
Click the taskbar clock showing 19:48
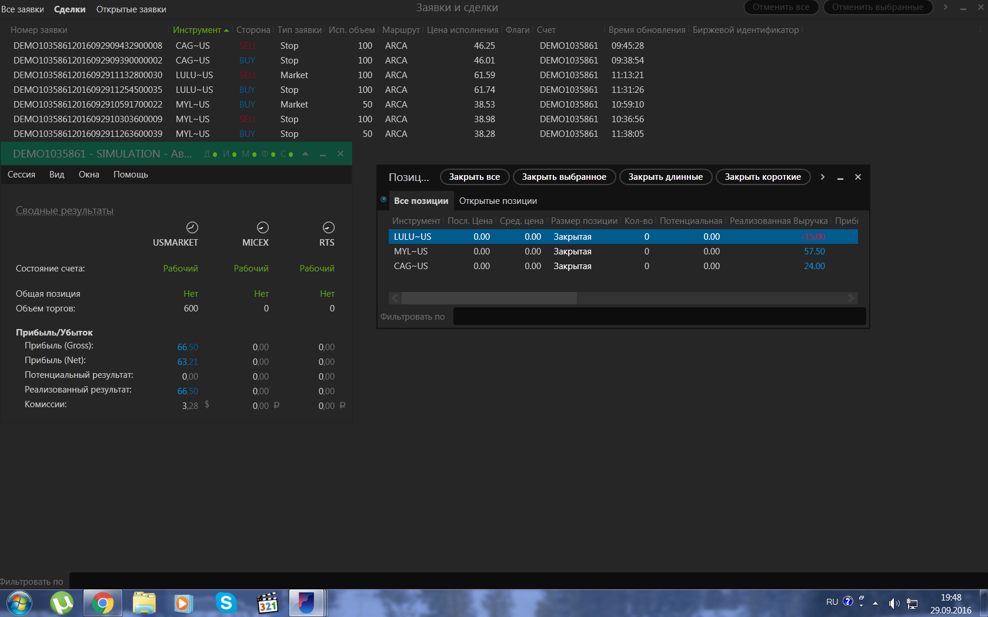tap(950, 603)
